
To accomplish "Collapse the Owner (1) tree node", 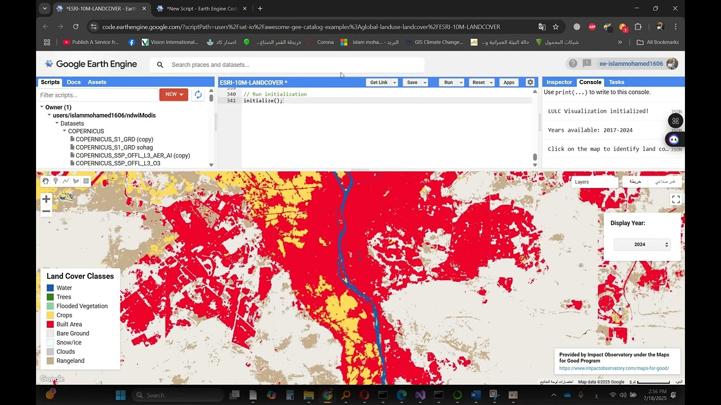I will pos(42,107).
